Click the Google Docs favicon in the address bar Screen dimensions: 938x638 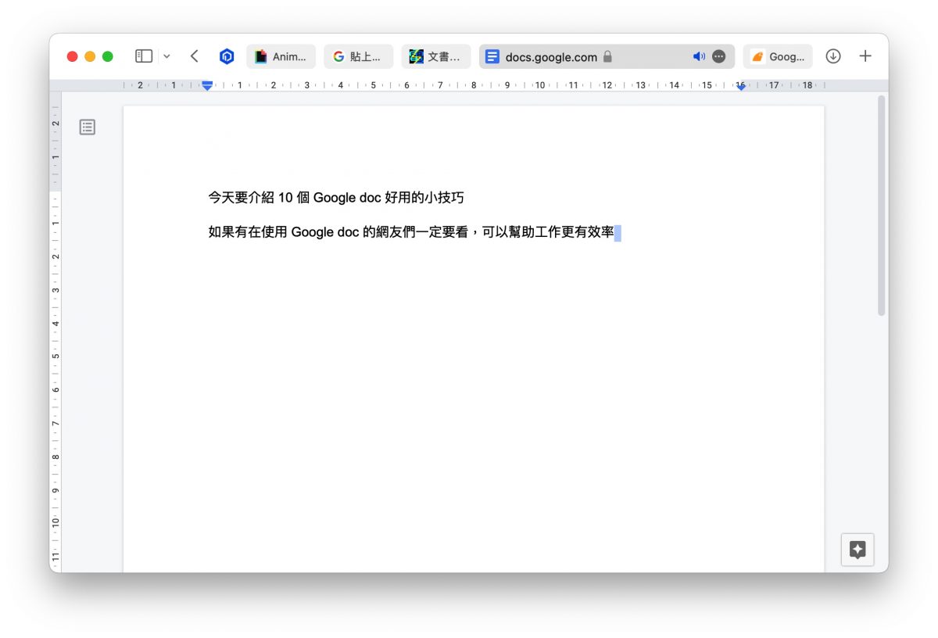[492, 56]
